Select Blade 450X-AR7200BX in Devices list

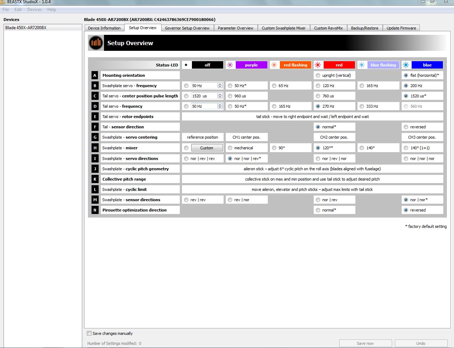tap(43, 27)
